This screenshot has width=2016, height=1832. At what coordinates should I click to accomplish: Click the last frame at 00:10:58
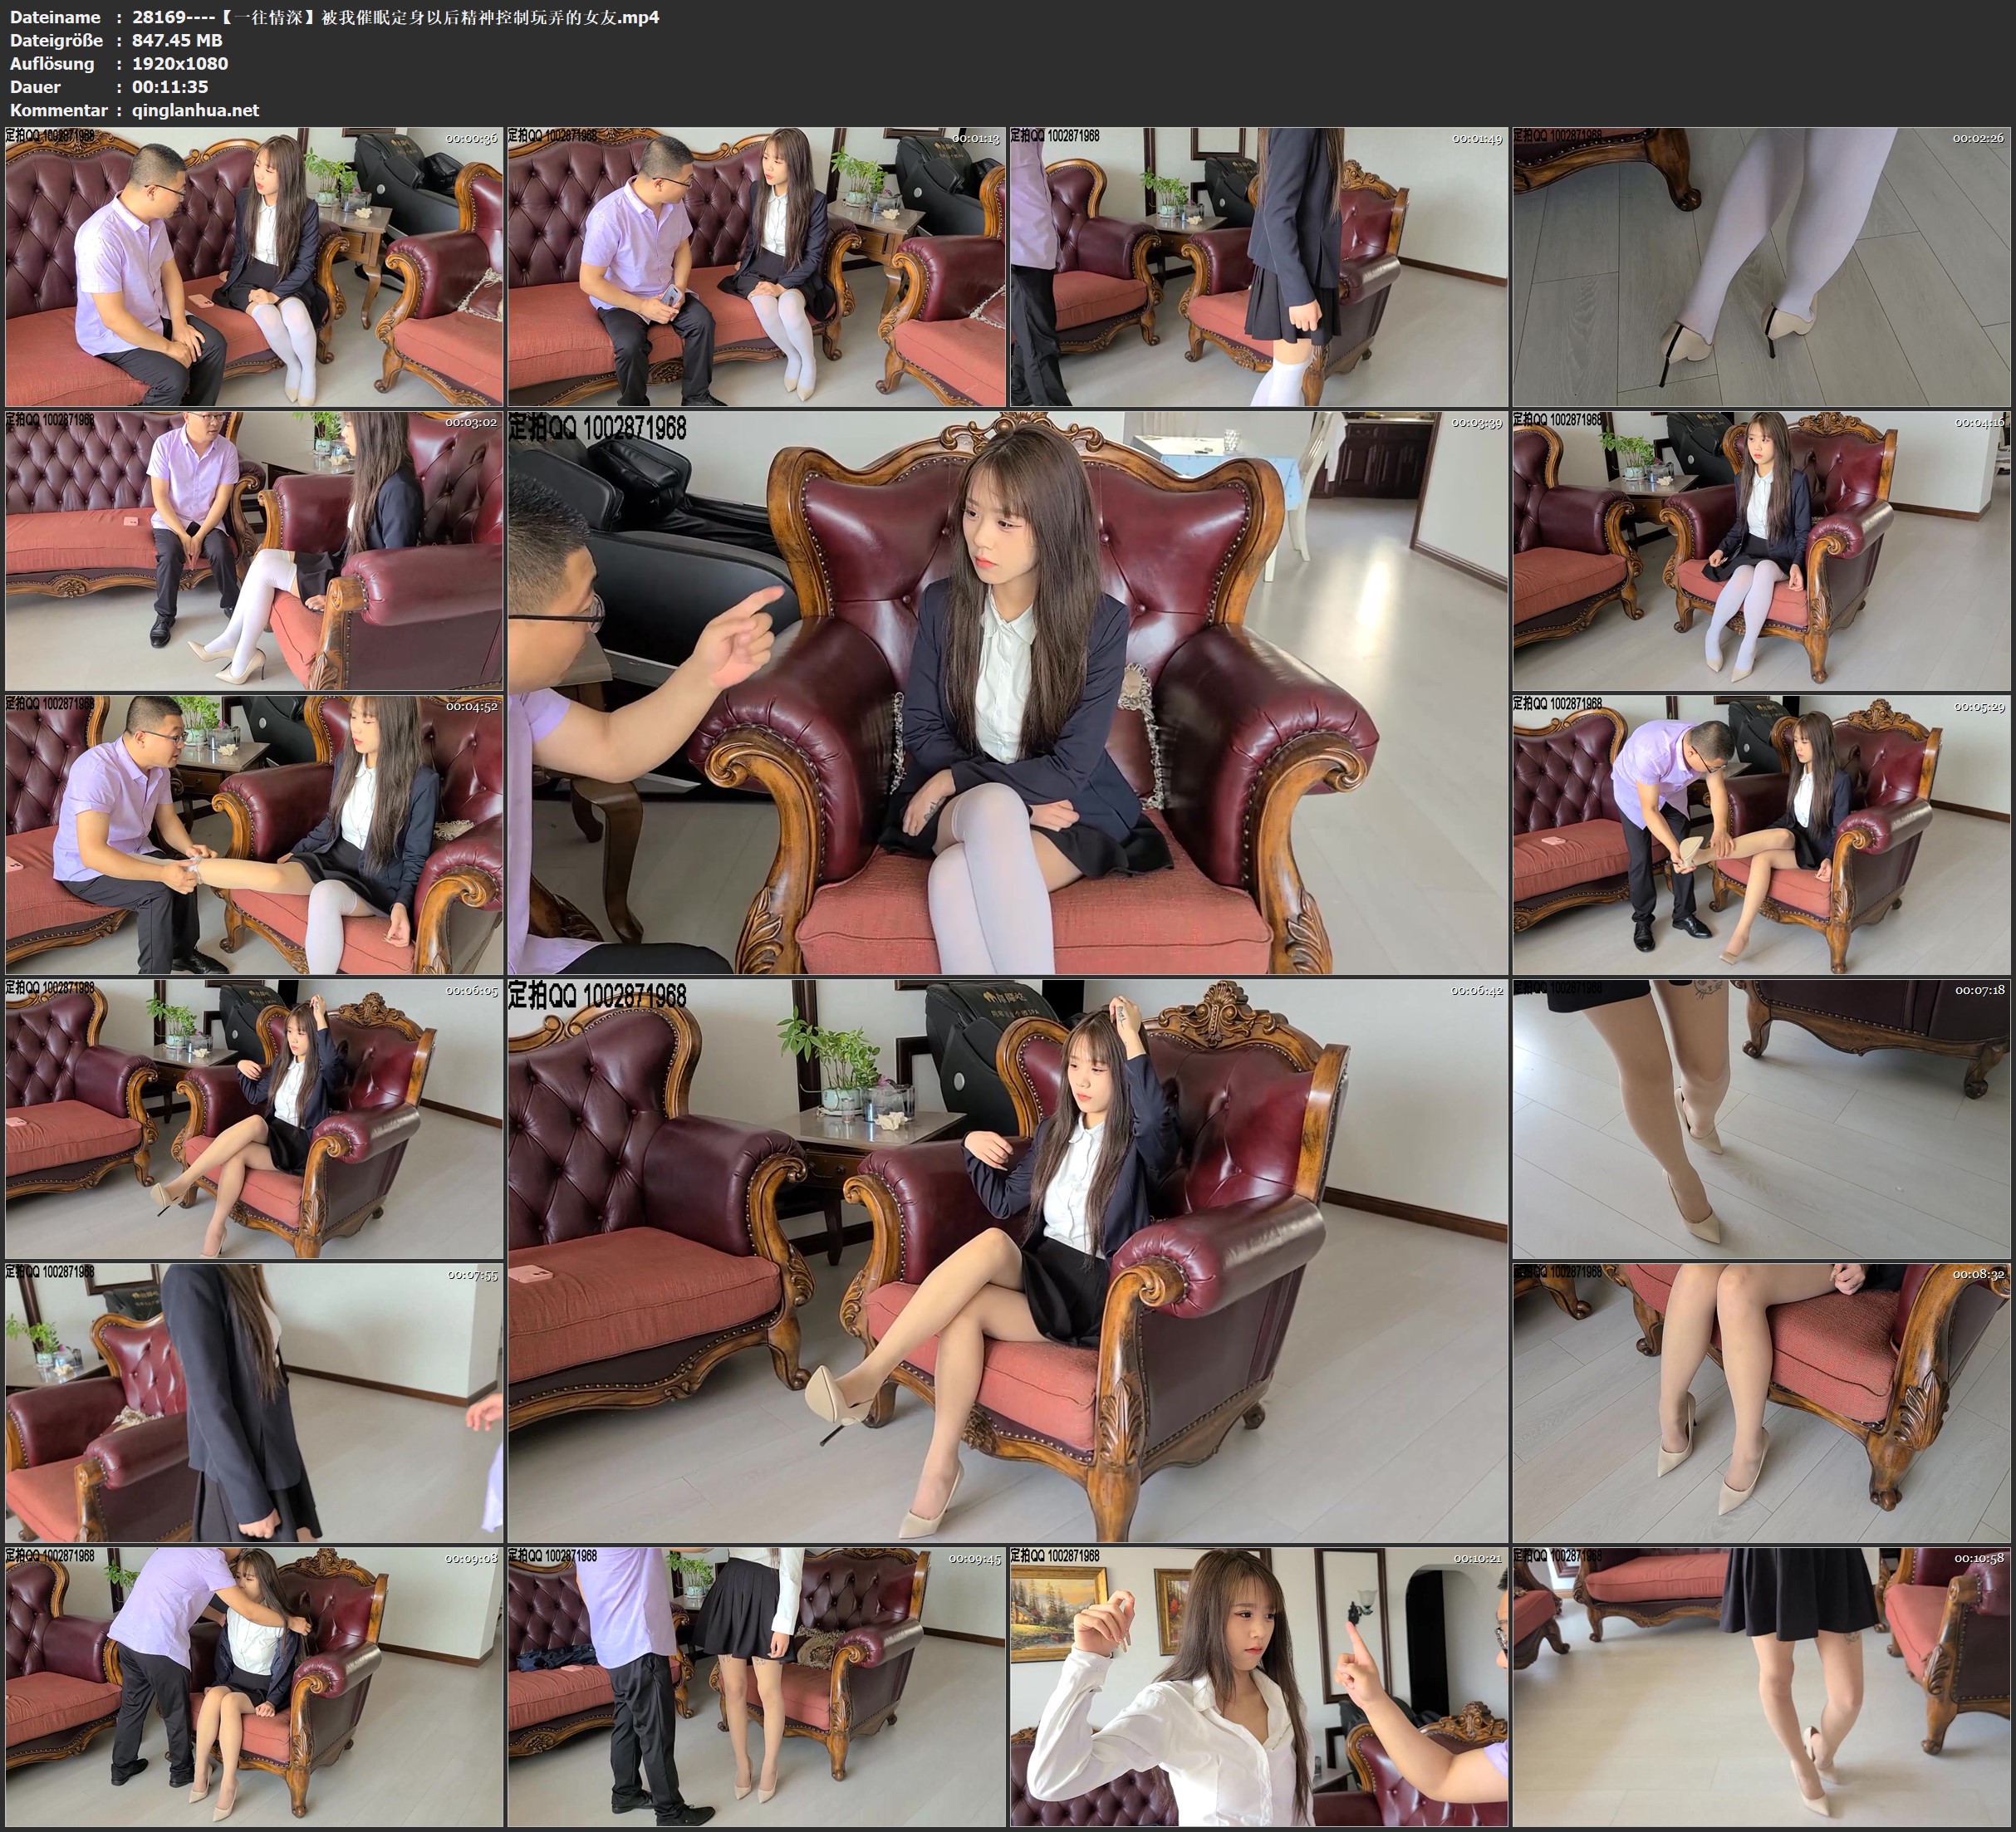[1762, 1686]
